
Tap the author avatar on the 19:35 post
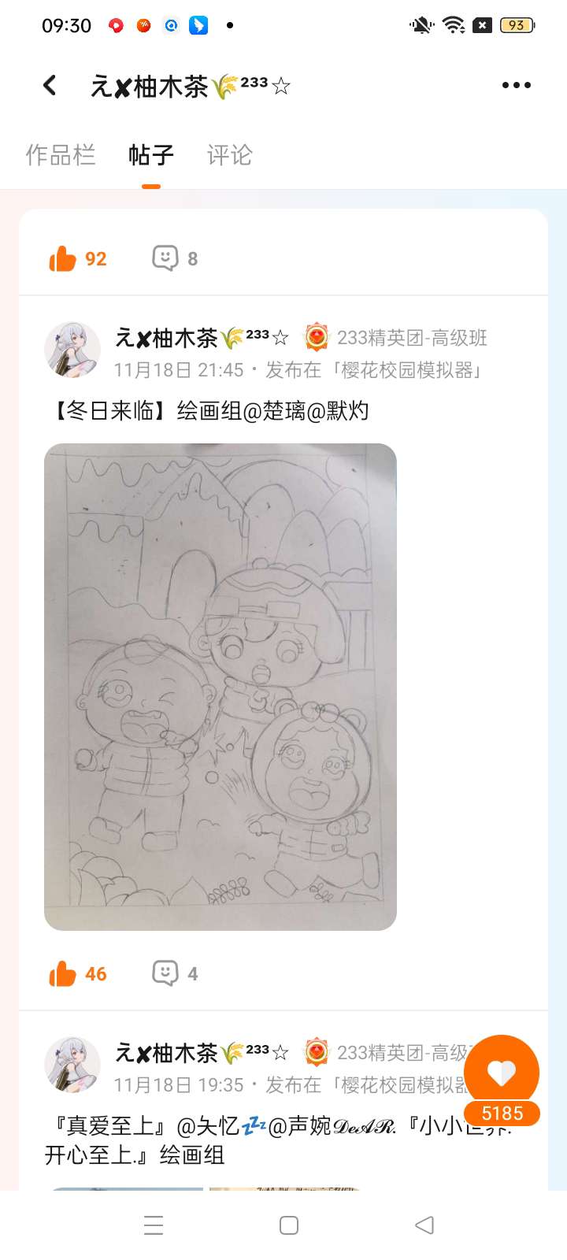pos(72,1065)
